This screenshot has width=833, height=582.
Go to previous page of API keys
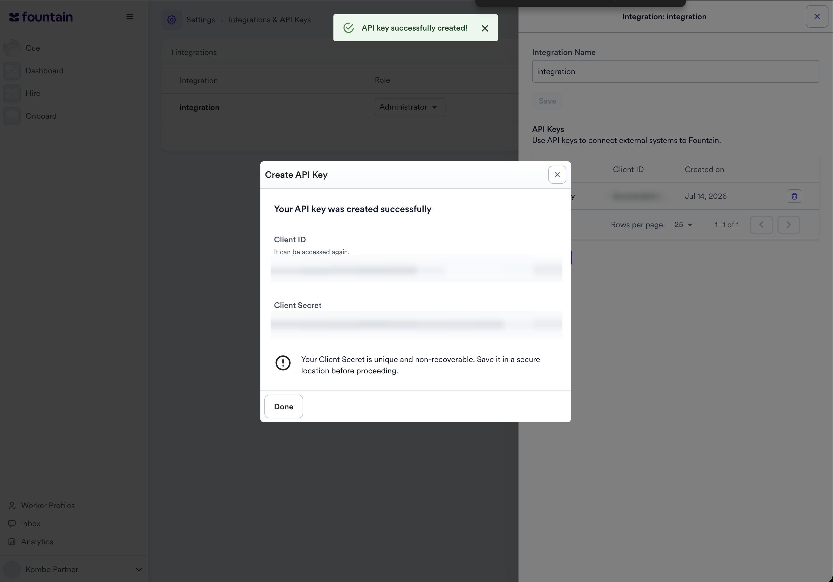(x=761, y=225)
